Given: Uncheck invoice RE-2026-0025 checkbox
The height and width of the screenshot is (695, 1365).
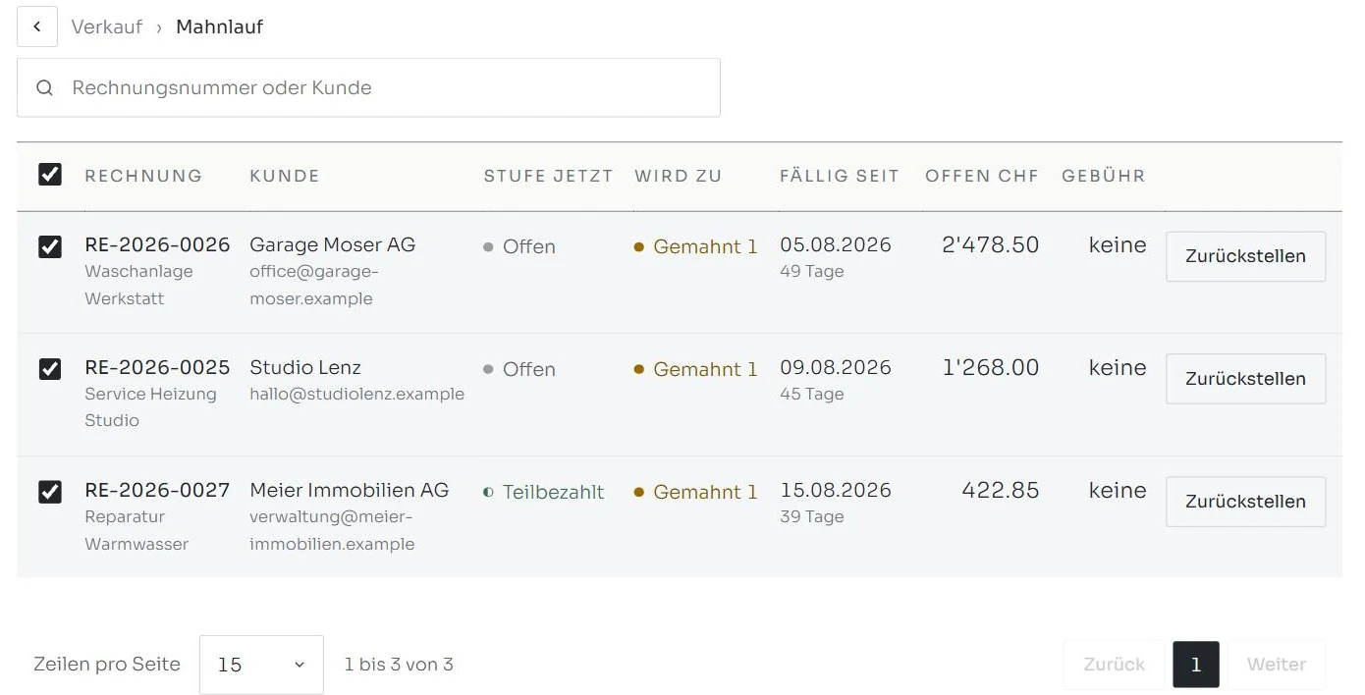Looking at the screenshot, I should 50,369.
